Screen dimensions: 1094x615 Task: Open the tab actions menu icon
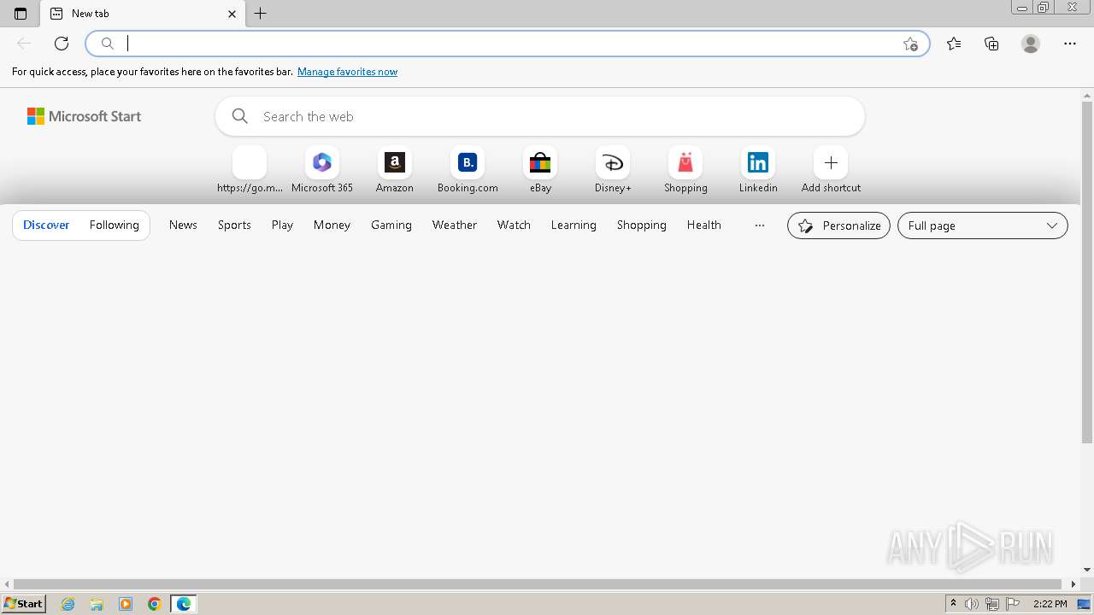[x=21, y=14]
